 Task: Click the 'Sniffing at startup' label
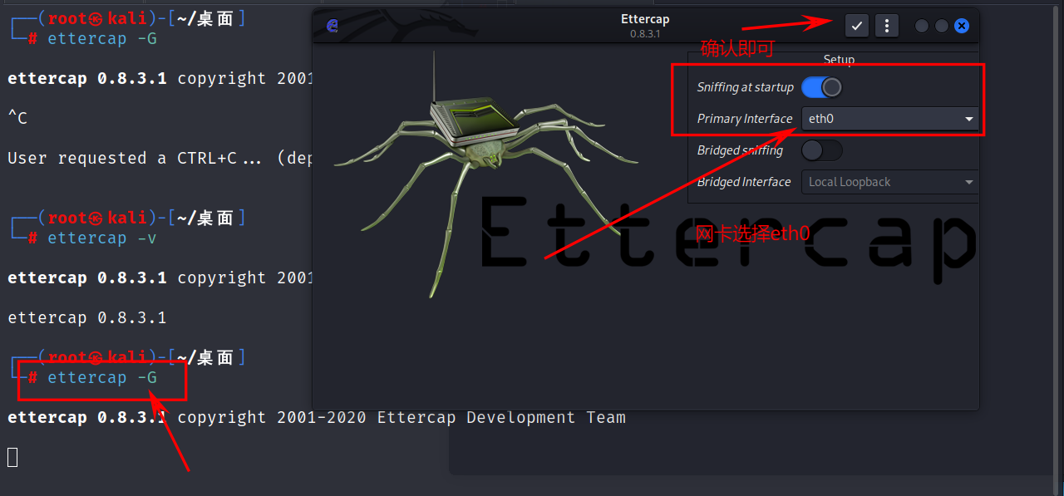pos(746,87)
